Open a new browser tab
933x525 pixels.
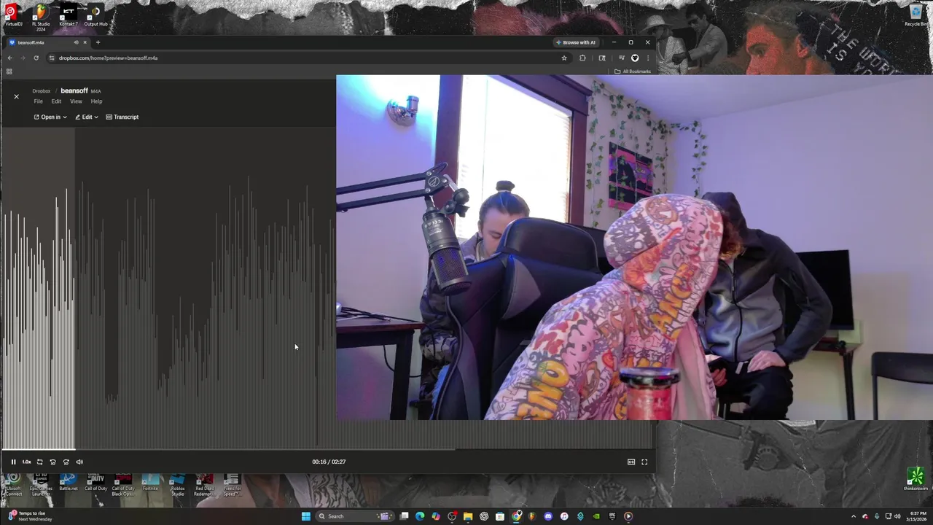98,42
